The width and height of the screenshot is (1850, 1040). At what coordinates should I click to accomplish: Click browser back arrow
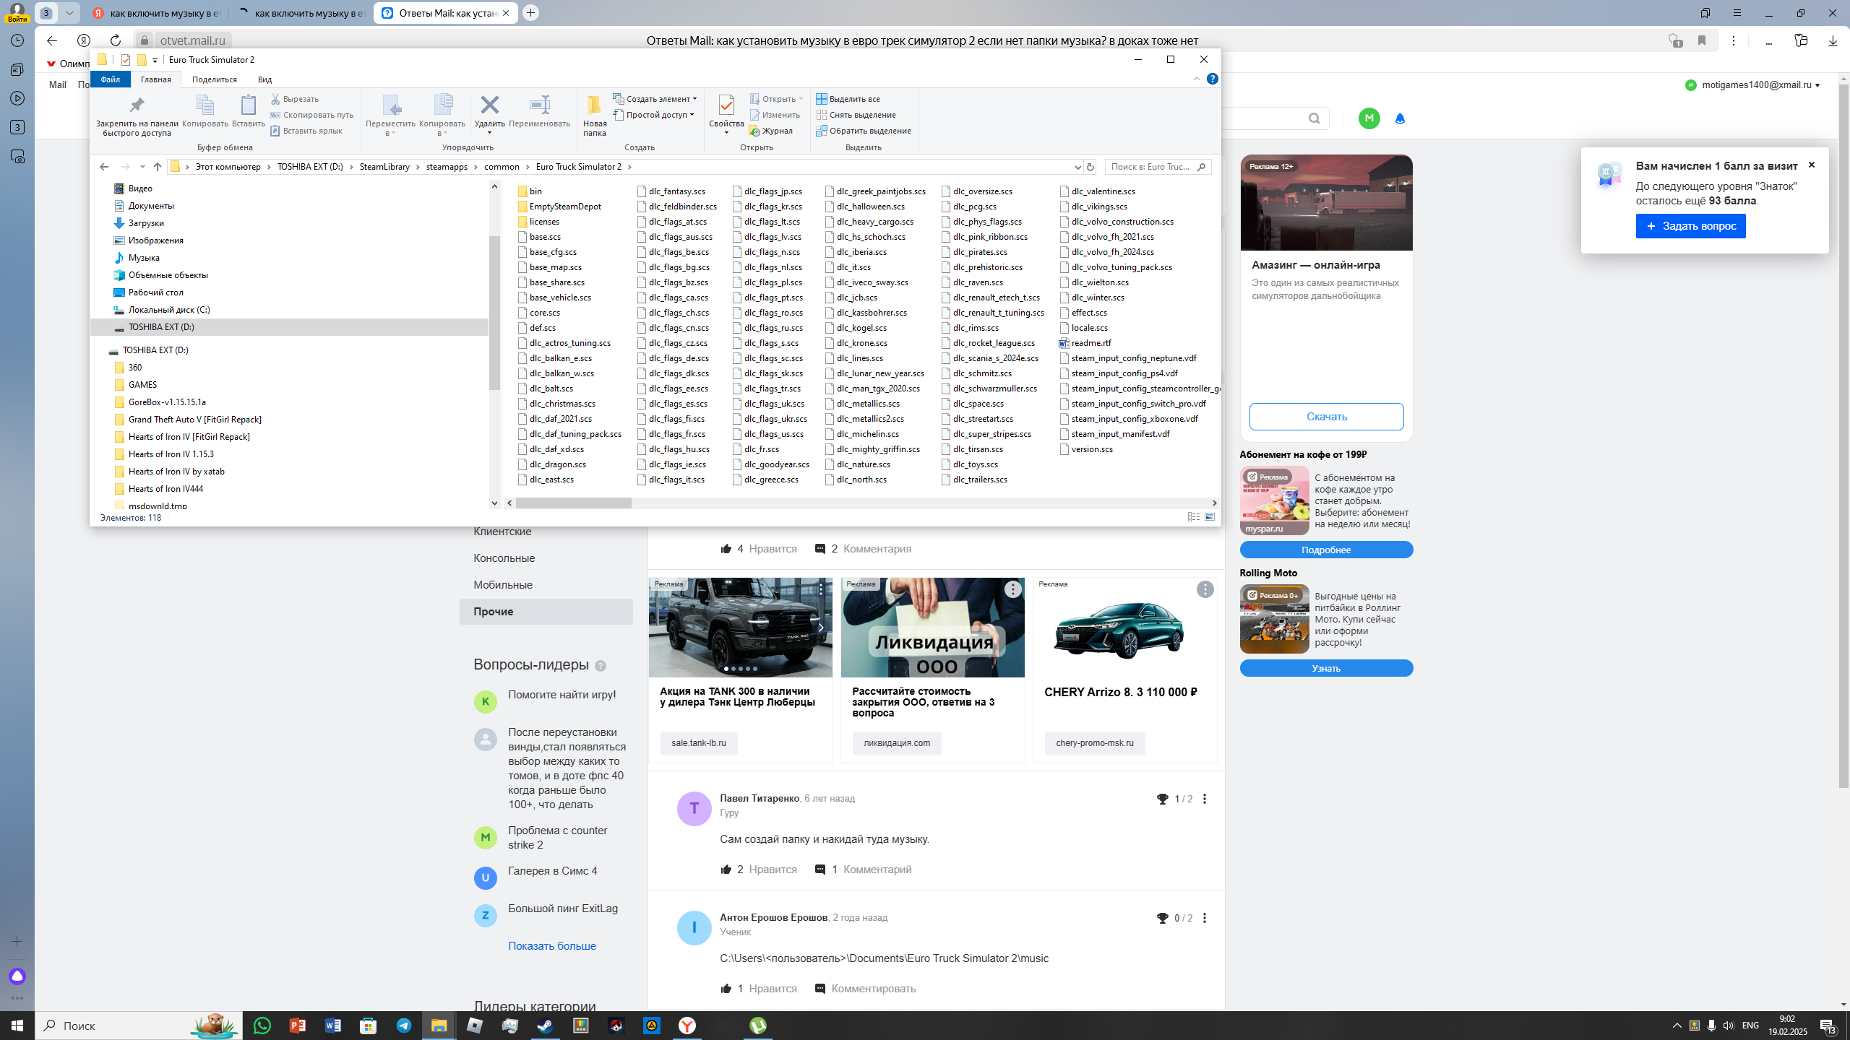pos(51,40)
